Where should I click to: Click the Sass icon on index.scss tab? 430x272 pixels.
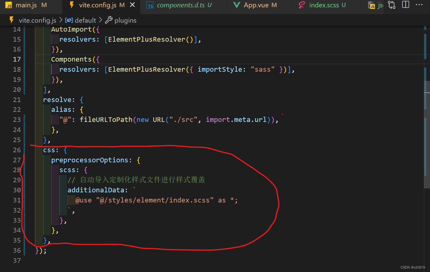click(302, 5)
